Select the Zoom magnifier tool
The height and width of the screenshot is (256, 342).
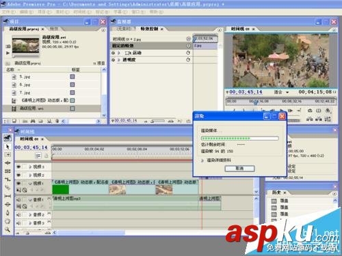pyautogui.click(x=8, y=229)
